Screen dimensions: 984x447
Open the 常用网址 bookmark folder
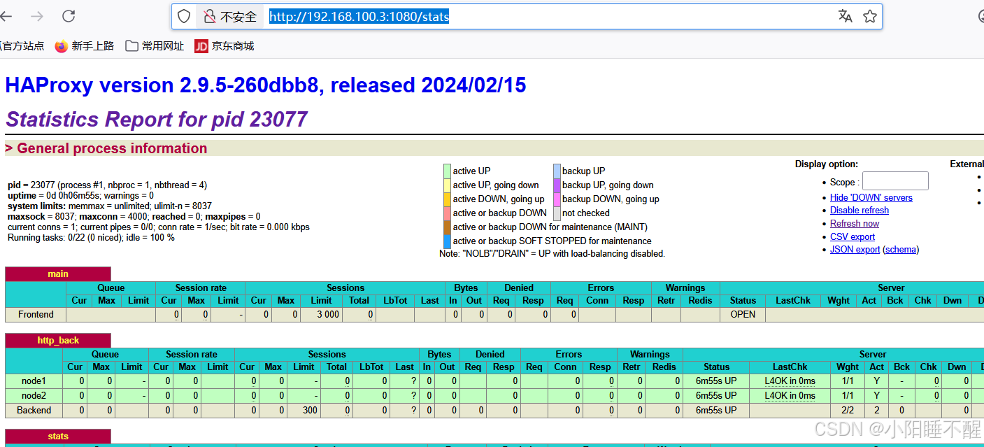155,46
